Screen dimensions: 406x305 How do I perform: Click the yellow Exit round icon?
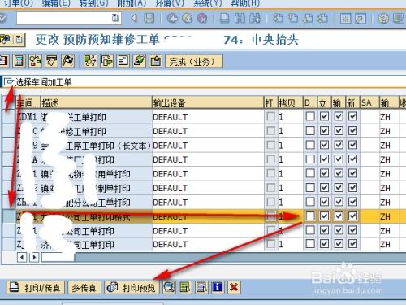coord(188,19)
